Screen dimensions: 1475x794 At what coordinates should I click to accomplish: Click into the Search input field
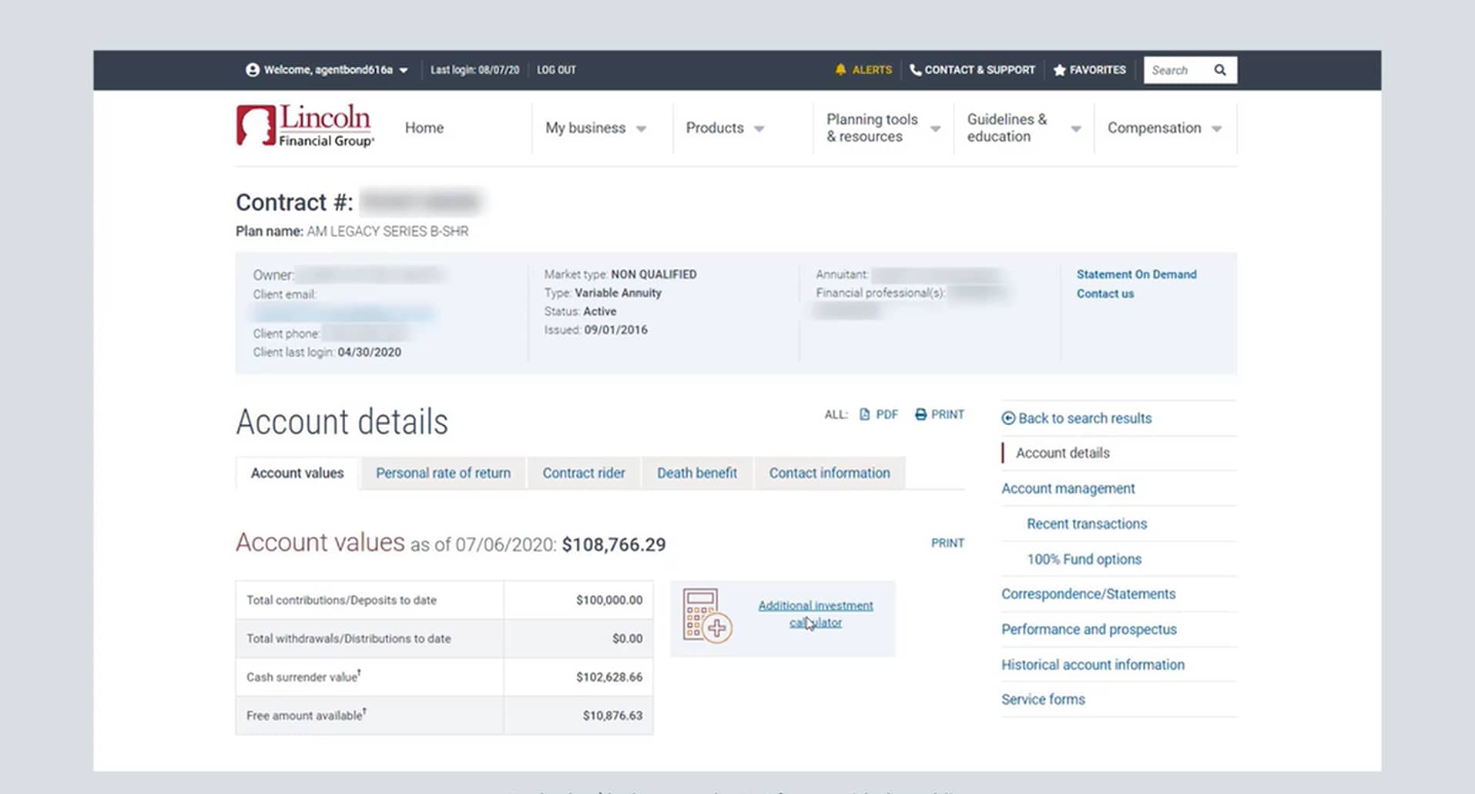[1178, 70]
